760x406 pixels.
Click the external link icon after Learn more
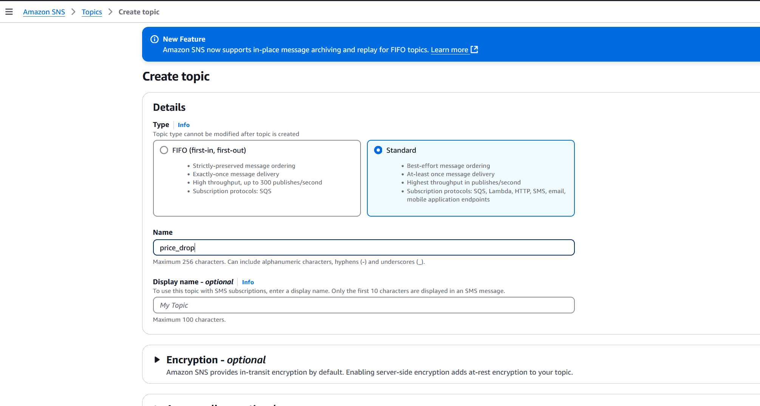coord(474,50)
